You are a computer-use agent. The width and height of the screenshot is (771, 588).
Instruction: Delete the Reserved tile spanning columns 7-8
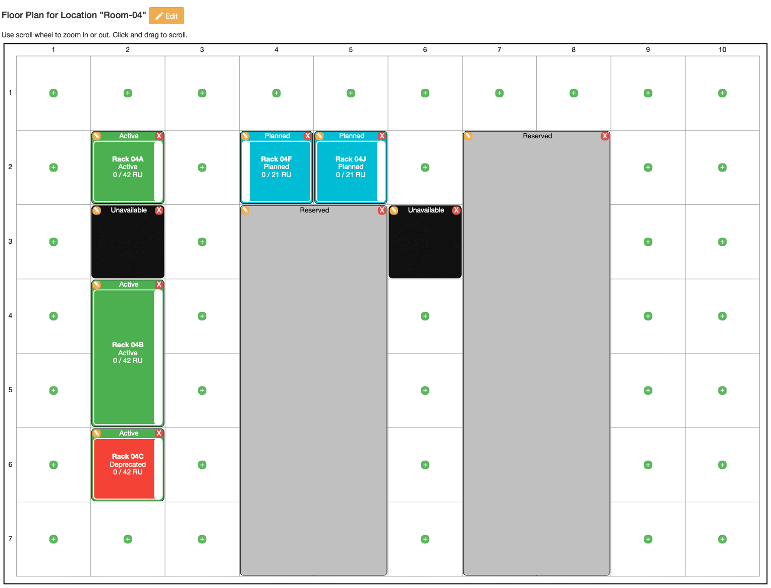tap(604, 136)
